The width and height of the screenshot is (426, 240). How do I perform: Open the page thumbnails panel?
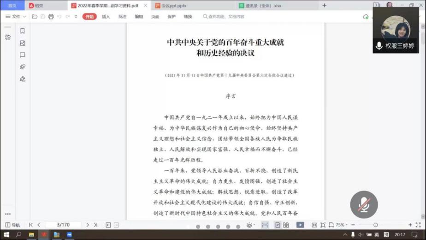tap(22, 43)
